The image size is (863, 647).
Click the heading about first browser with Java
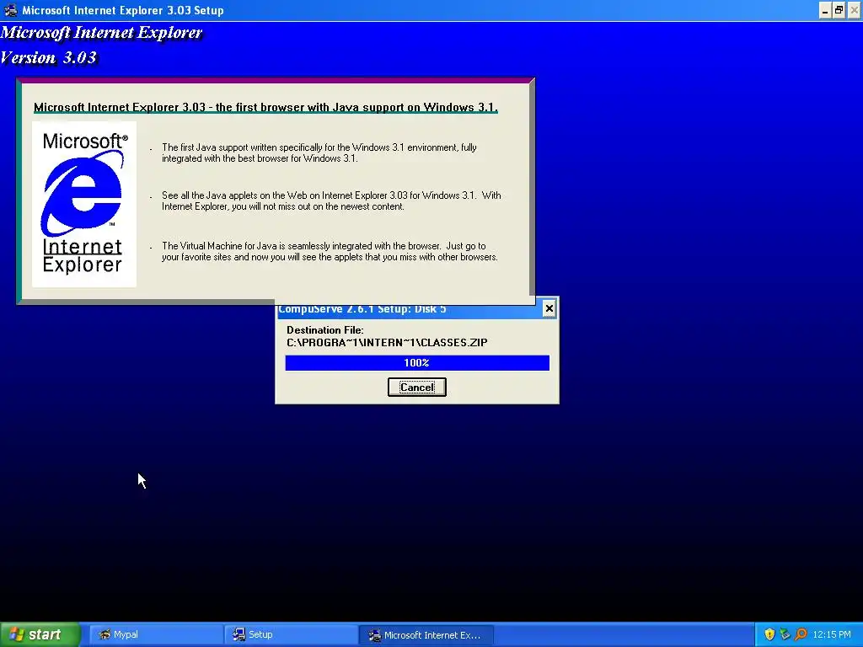(265, 107)
